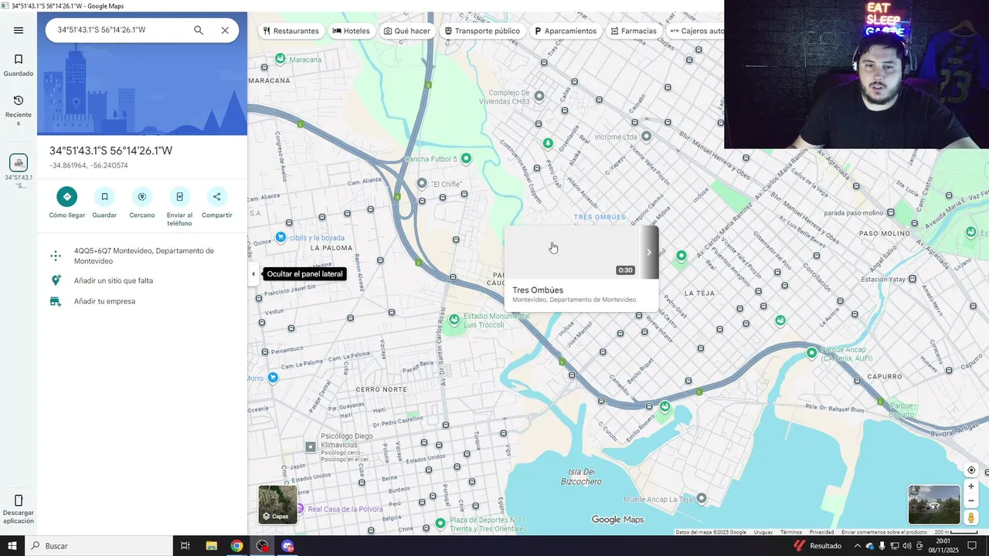Open the Windows notification center icon
Viewport: 989px width, 556px height.
coord(973,546)
